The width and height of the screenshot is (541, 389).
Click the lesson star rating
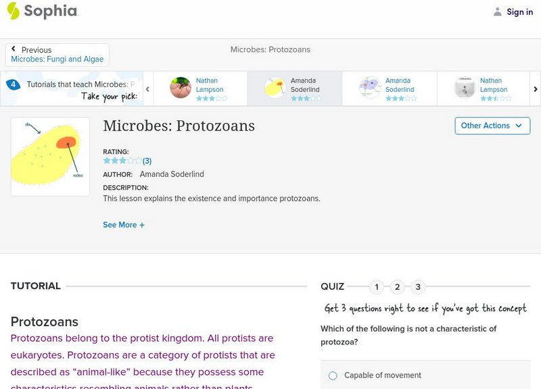pos(122,161)
